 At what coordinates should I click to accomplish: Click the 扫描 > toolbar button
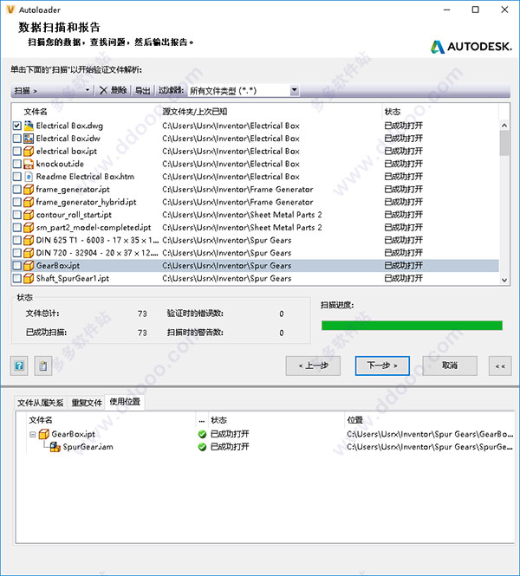click(x=26, y=90)
